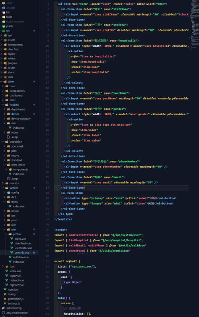Collapse the work-order folder chevron
This screenshot has height=317, width=199.
4,165
